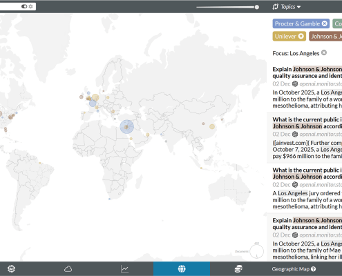
Task: Select the yellow bubble over eastern China
Action: (x=212, y=126)
